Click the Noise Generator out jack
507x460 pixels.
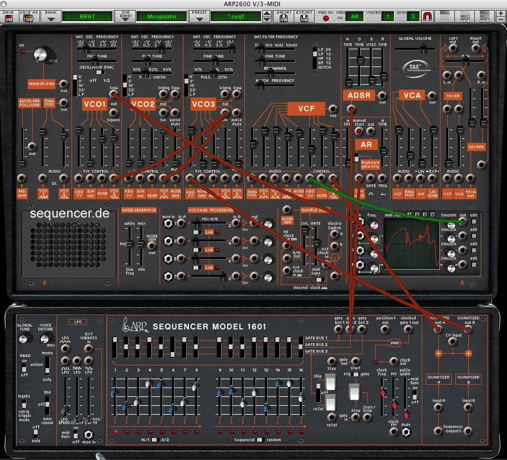pyautogui.click(x=152, y=246)
